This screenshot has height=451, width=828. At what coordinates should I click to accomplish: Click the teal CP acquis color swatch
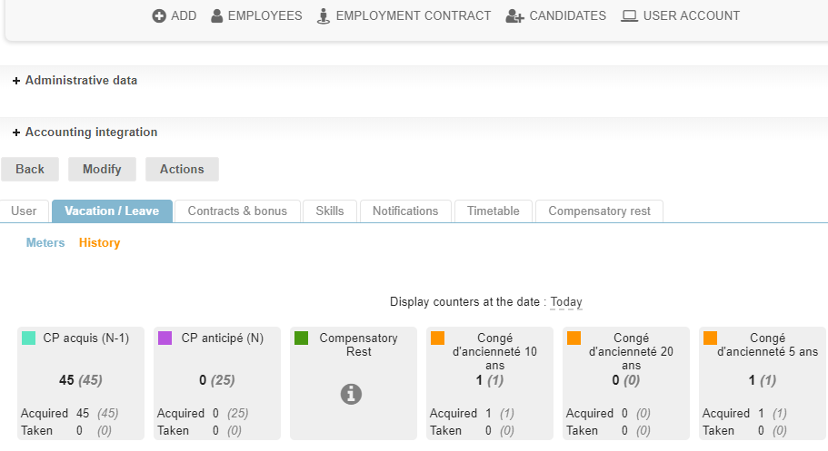pos(28,338)
